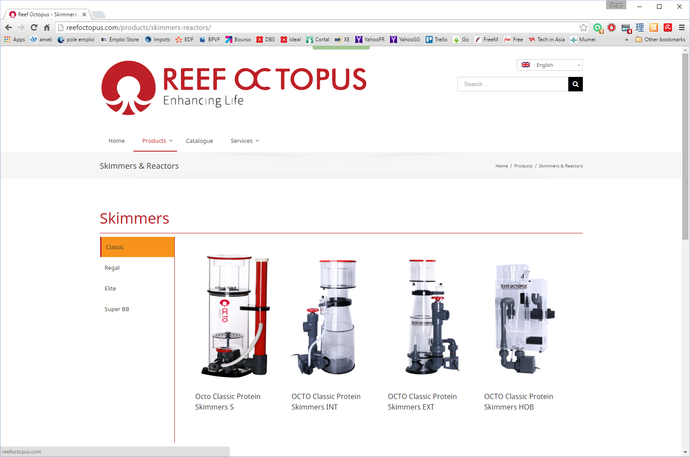
Task: Open the DBS bookmark
Action: (x=266, y=40)
